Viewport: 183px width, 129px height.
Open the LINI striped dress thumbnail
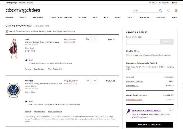pyautogui.click(x=13, y=48)
